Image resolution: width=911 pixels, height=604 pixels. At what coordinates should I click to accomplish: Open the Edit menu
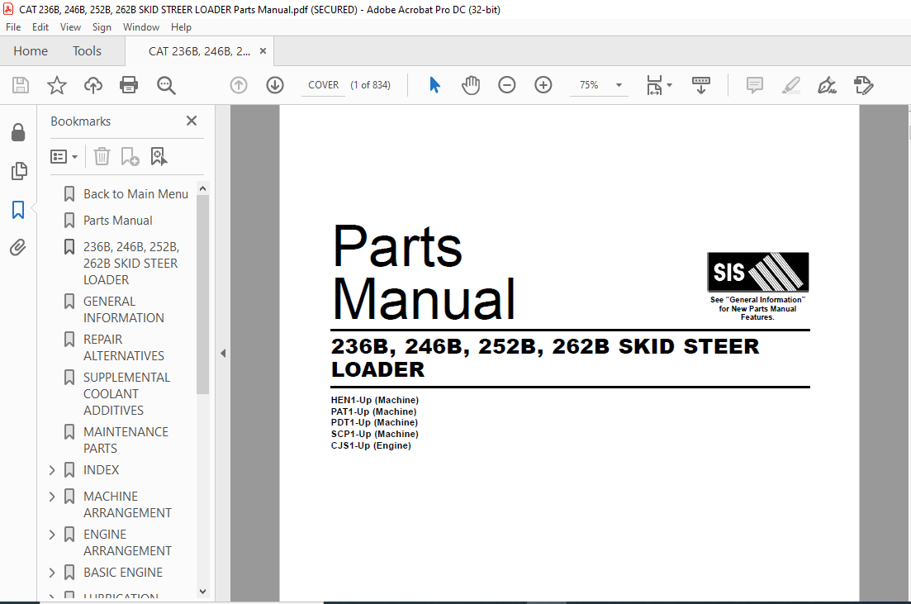(x=40, y=27)
